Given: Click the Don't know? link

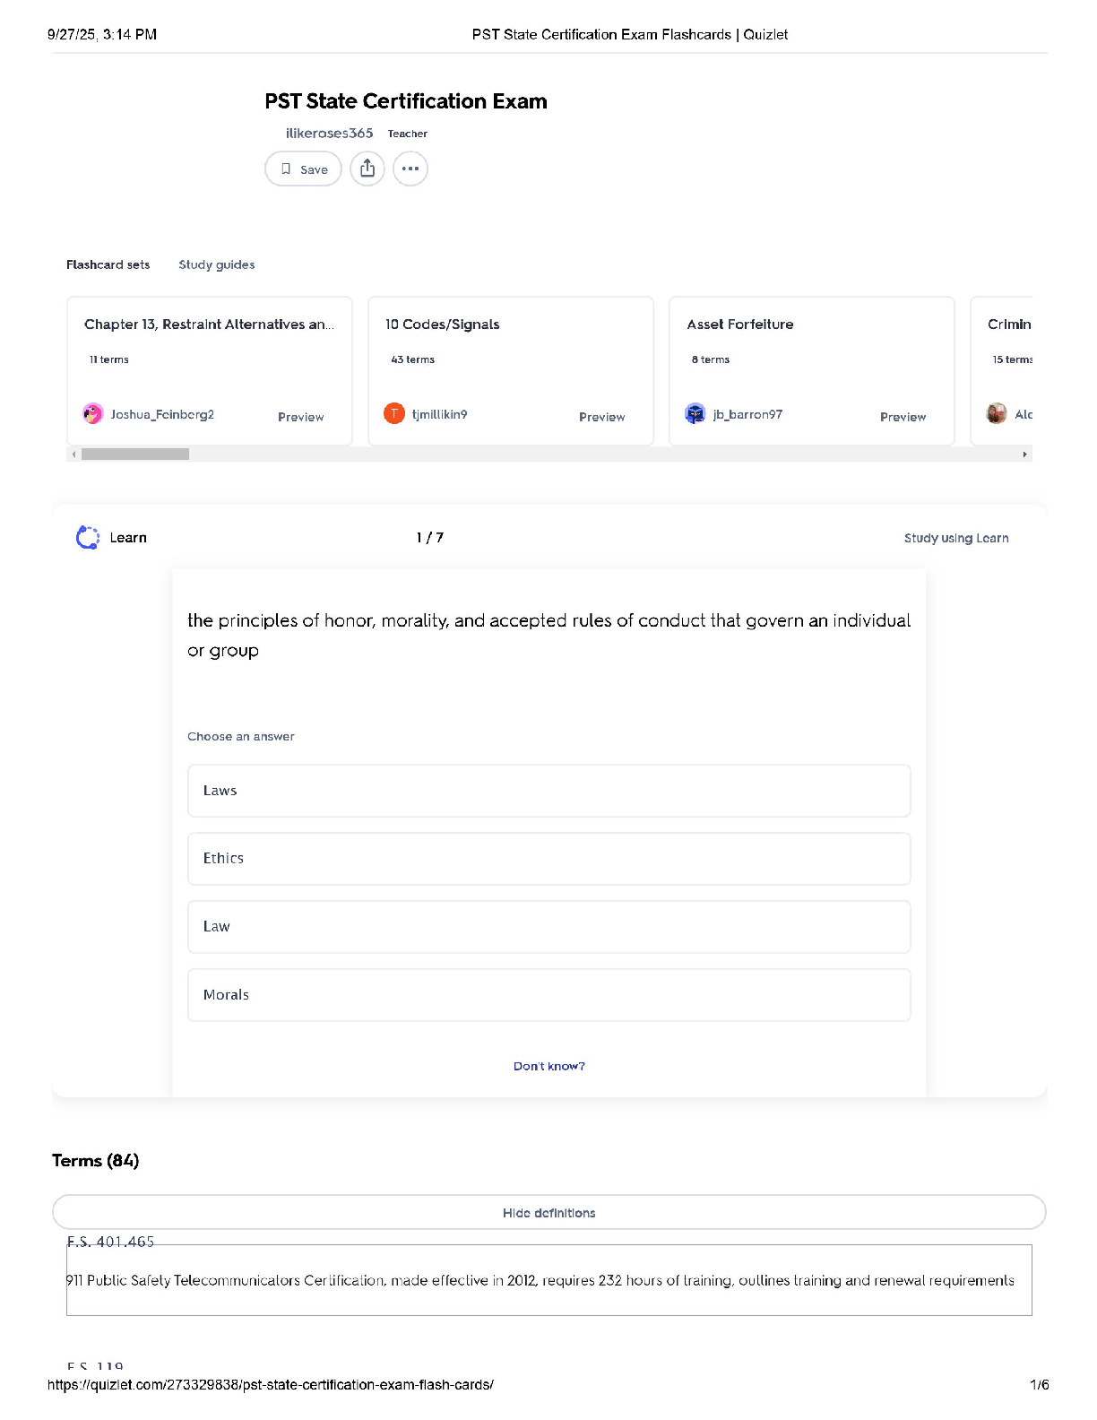Looking at the screenshot, I should [548, 1066].
